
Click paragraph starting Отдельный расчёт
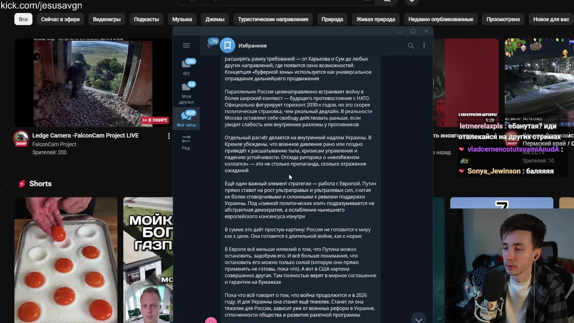click(298, 154)
